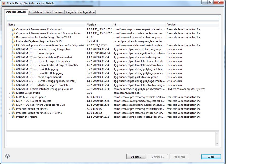Click icon beside FSL Eclipse Updater Custom Actions

click(13, 45)
